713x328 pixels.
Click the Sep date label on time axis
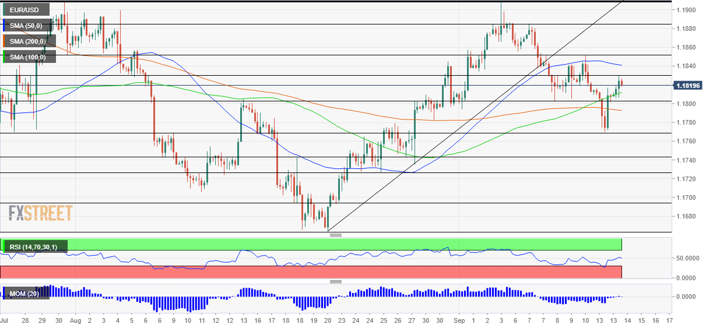point(458,320)
